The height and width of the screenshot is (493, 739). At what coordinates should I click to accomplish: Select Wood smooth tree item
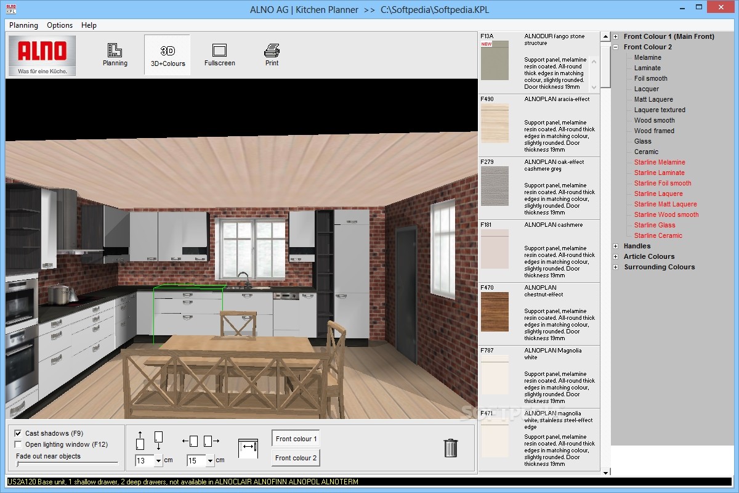(x=654, y=120)
